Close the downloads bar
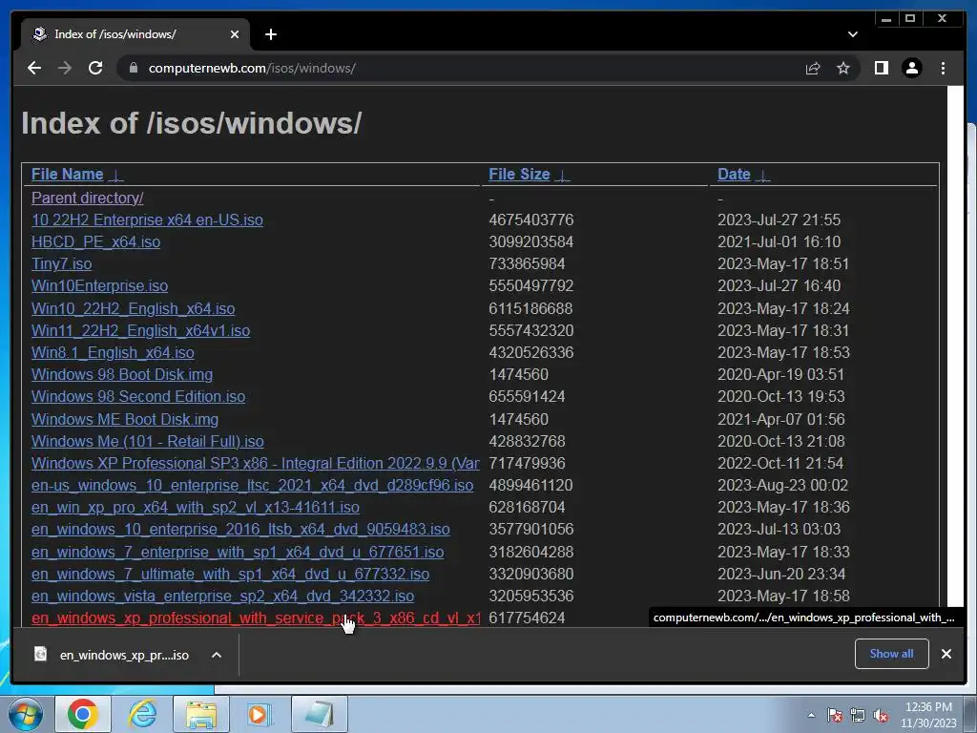This screenshot has height=733, width=977. pos(946,653)
